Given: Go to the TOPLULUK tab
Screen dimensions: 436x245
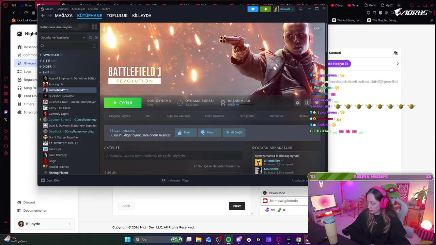Looking at the screenshot, I should coord(117,16).
